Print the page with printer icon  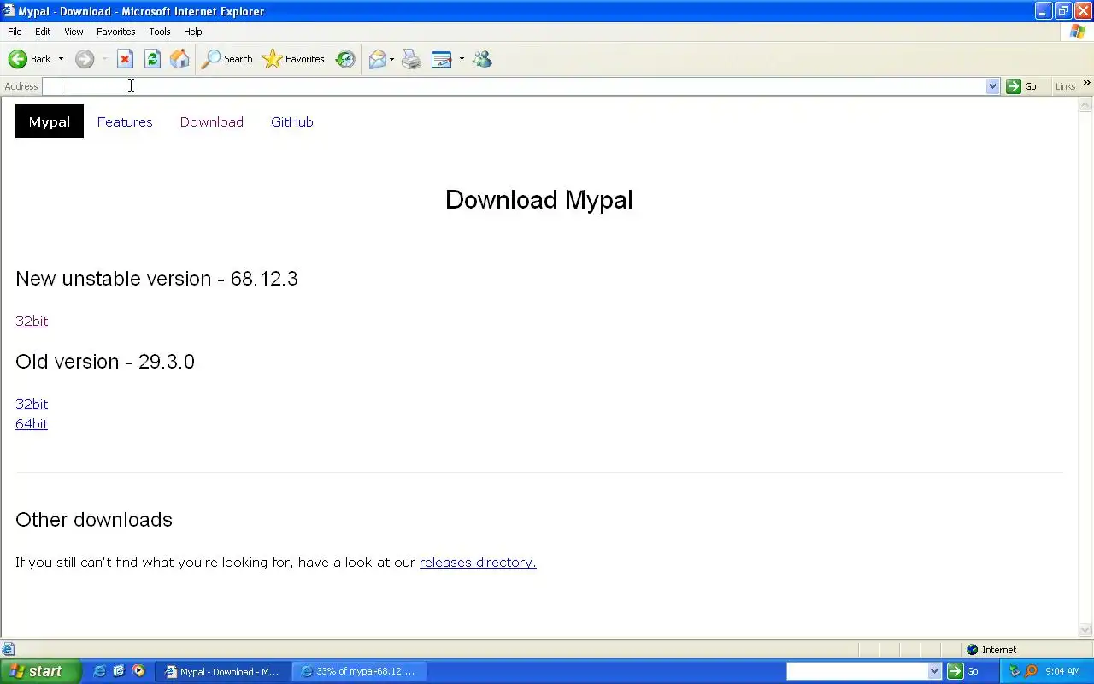click(411, 59)
